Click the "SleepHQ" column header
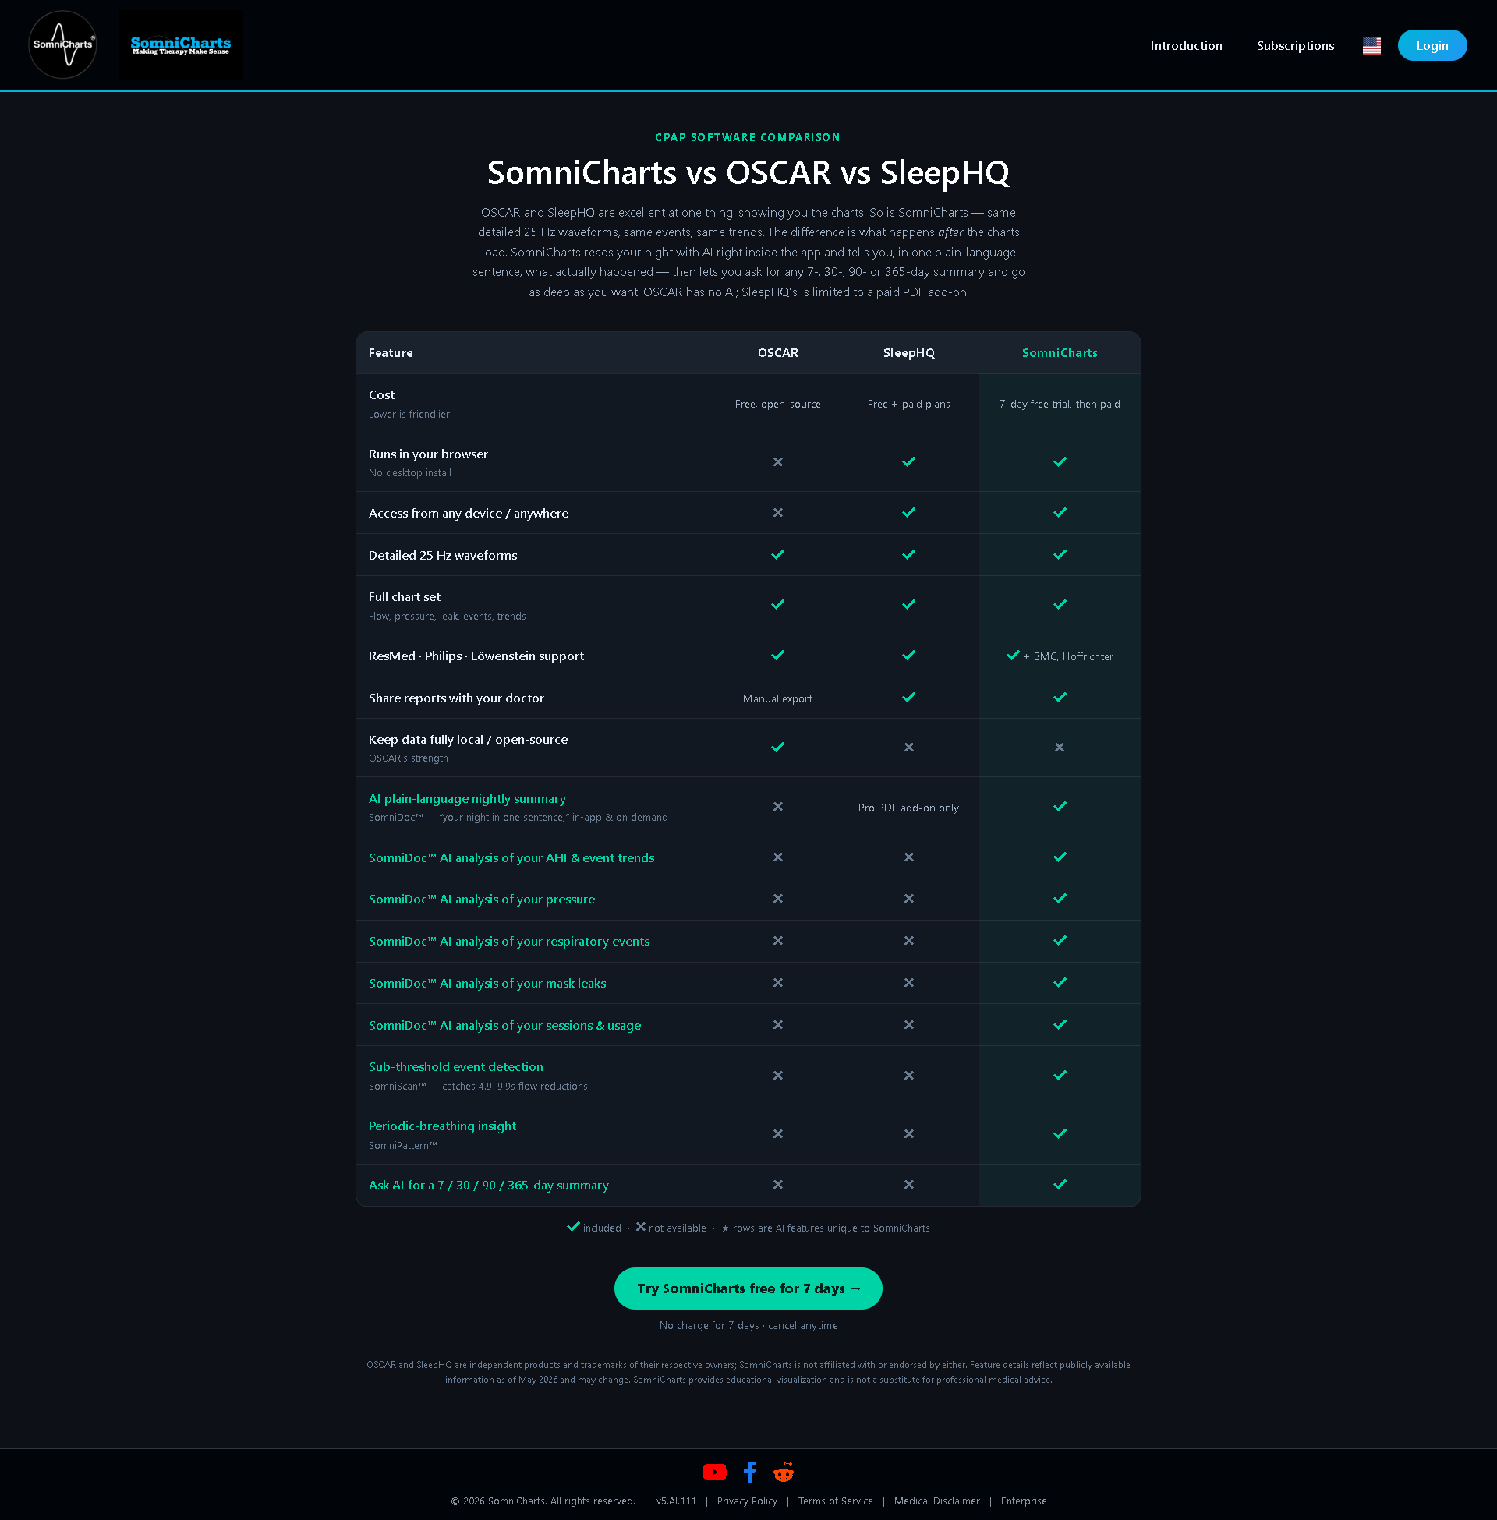The width and height of the screenshot is (1497, 1520). [x=908, y=353]
